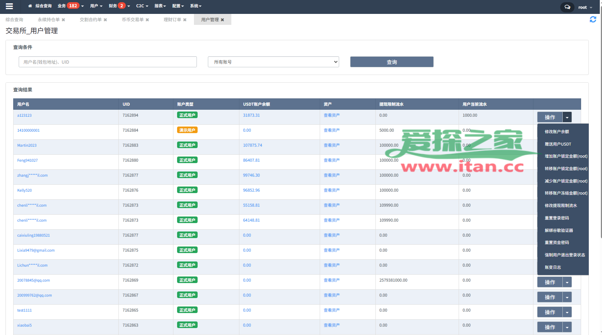Open user link Martin2023

click(x=27, y=145)
